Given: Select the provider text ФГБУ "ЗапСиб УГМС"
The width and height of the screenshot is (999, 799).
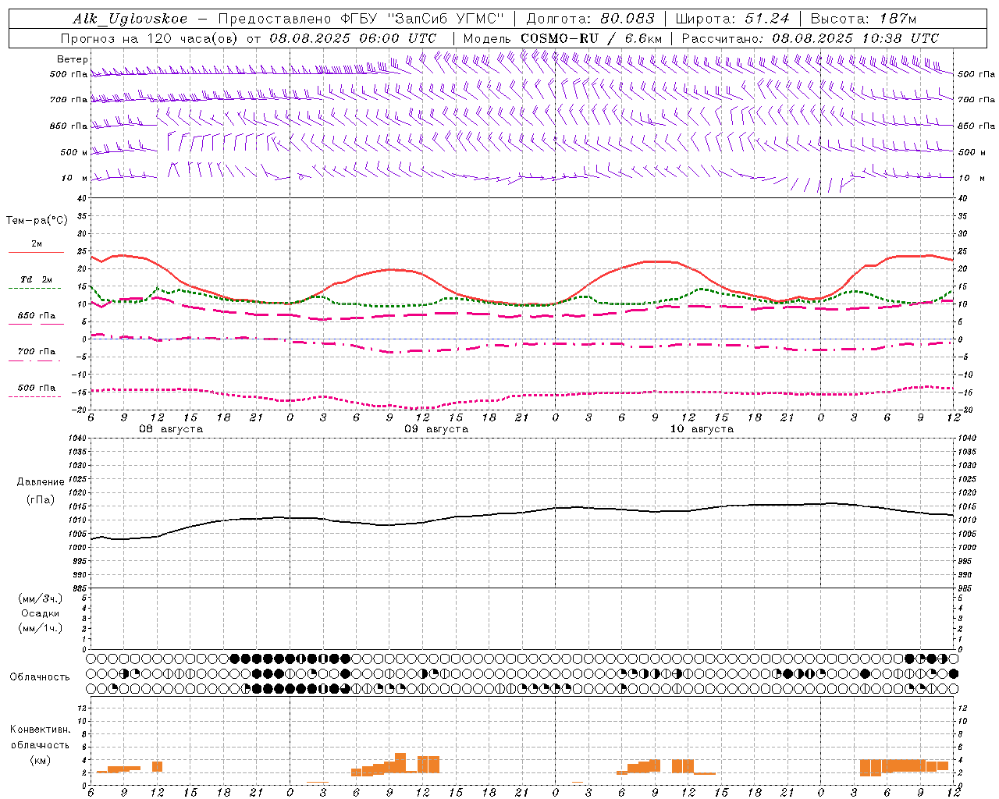Looking at the screenshot, I should [423, 19].
